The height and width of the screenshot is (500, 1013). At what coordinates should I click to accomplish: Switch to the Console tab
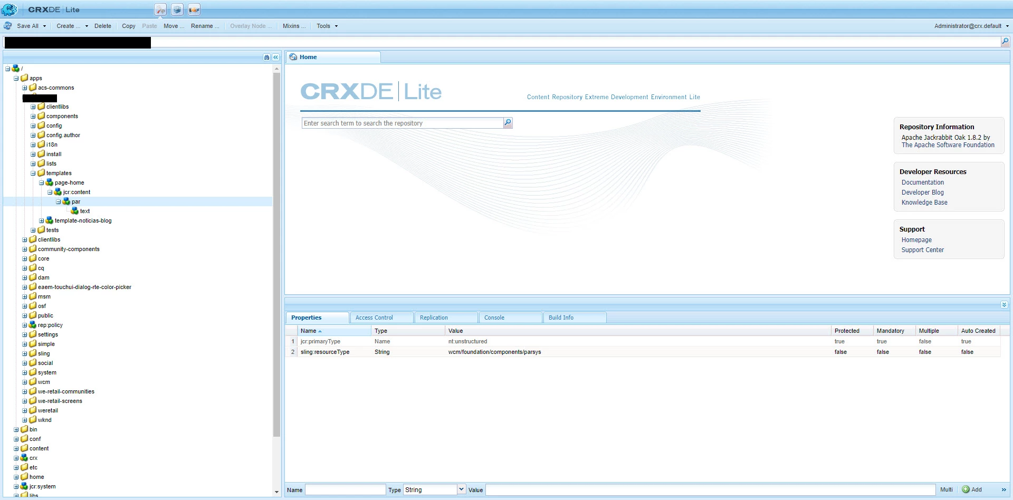[x=510, y=318]
